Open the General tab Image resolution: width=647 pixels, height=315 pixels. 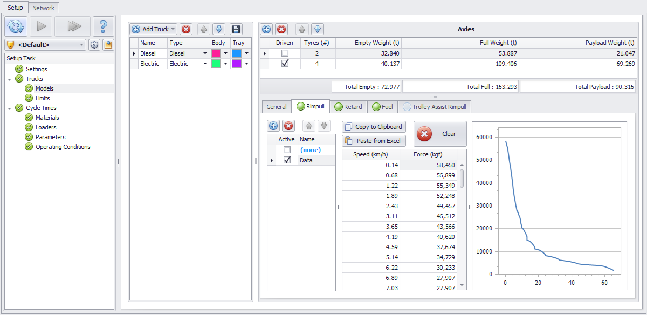pyautogui.click(x=277, y=107)
